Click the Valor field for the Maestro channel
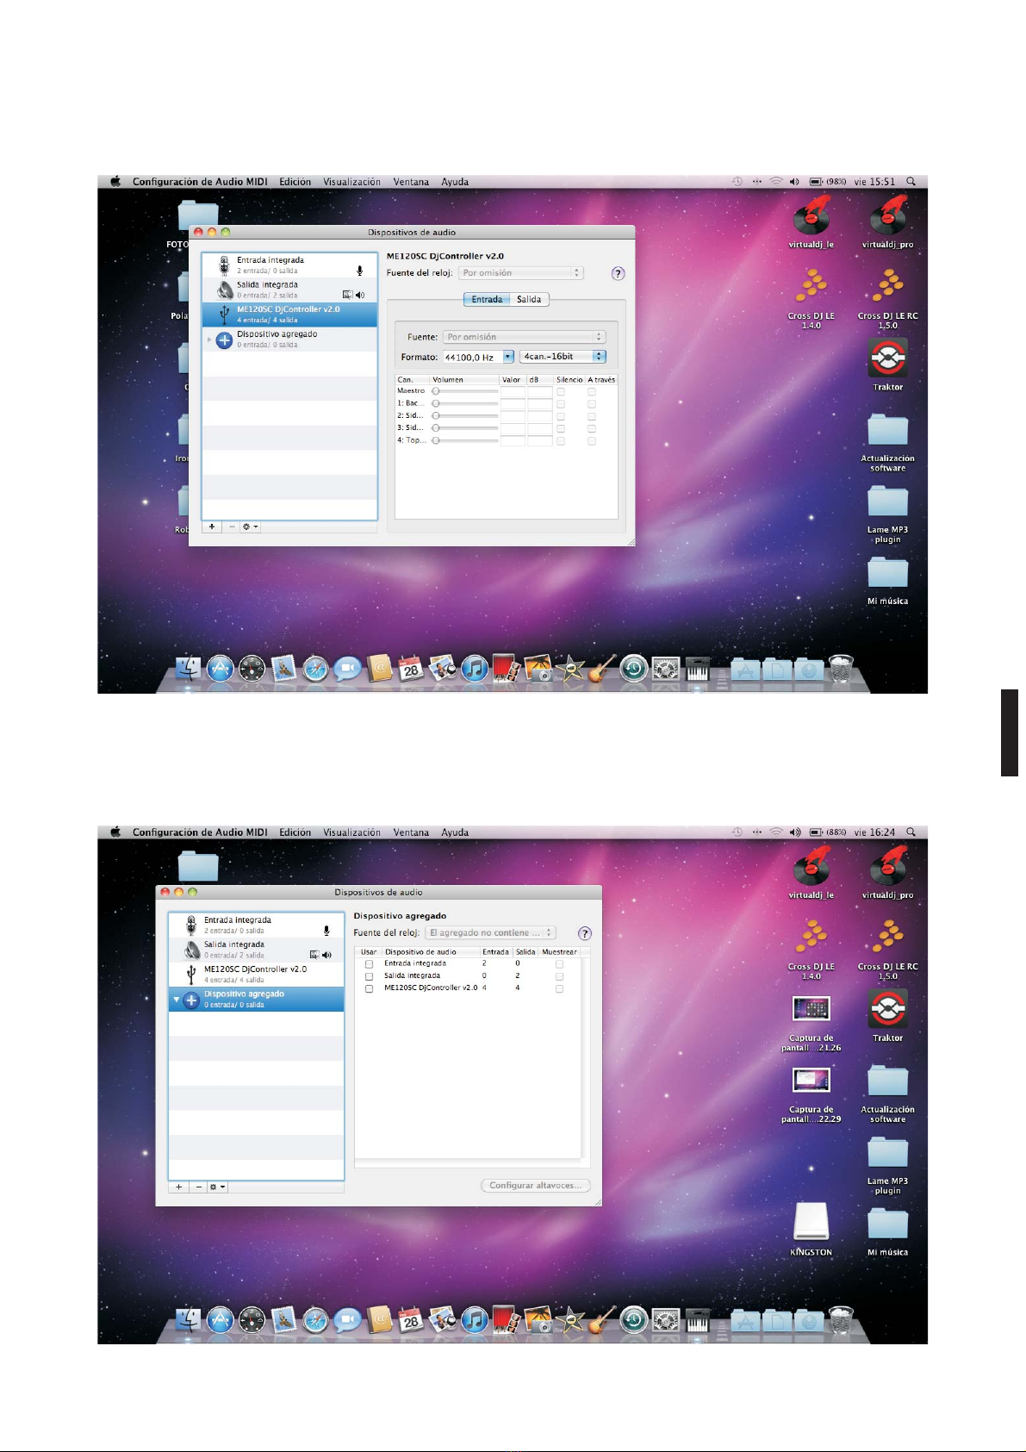 513,391
